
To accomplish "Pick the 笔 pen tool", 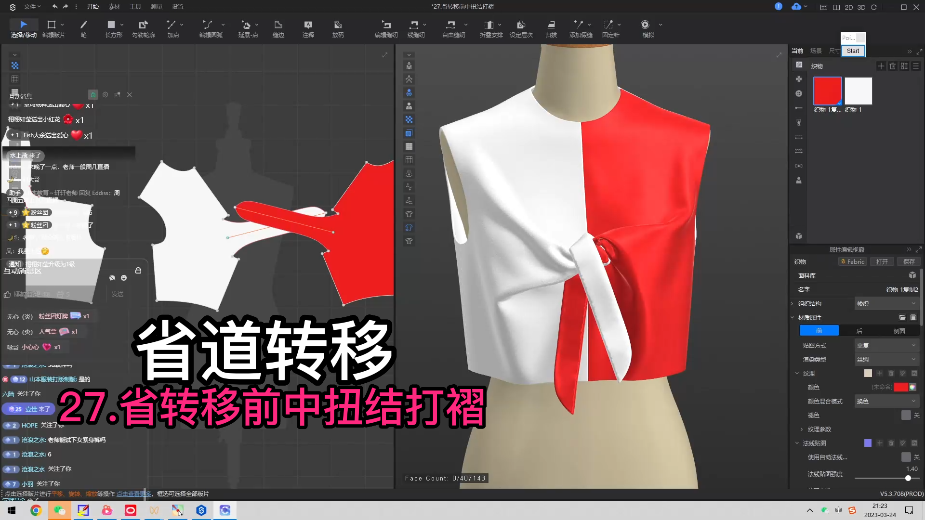I will click(84, 29).
